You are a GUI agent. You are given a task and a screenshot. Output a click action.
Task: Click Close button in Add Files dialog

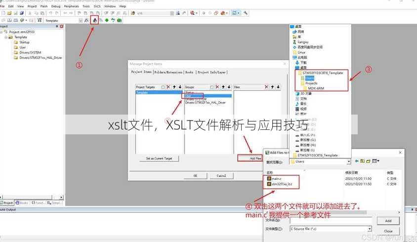pyautogui.click(x=388, y=231)
